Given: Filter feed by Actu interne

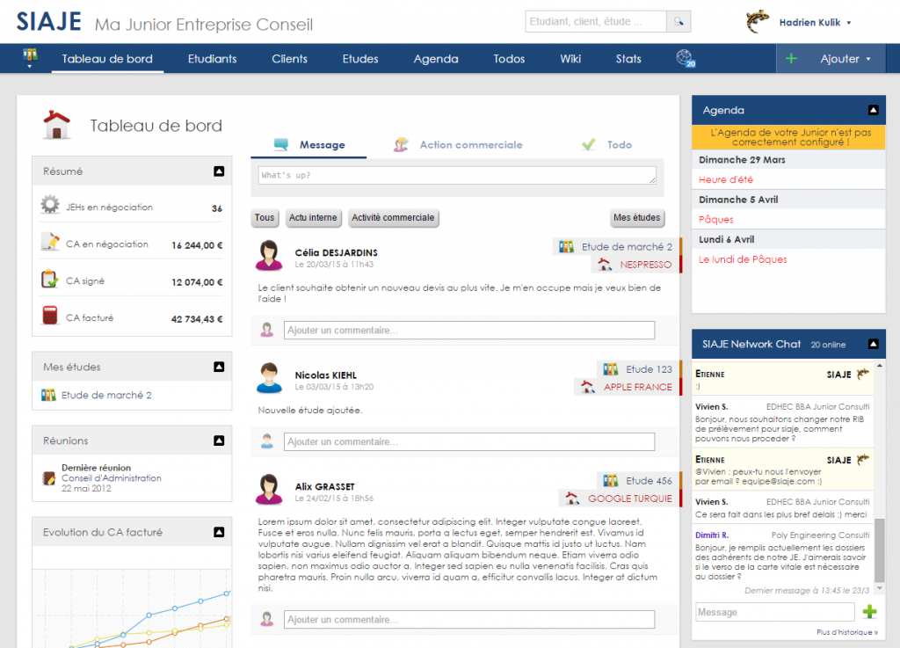Looking at the screenshot, I should [x=313, y=218].
